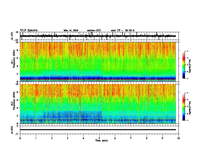Click the "VLF Spectra" plot title
The image size is (201, 155).
(29, 30)
